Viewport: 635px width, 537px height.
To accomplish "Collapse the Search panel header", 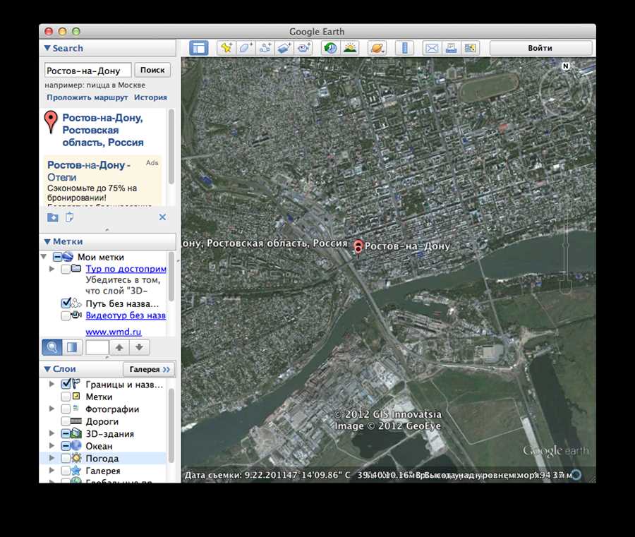I will coord(47,48).
